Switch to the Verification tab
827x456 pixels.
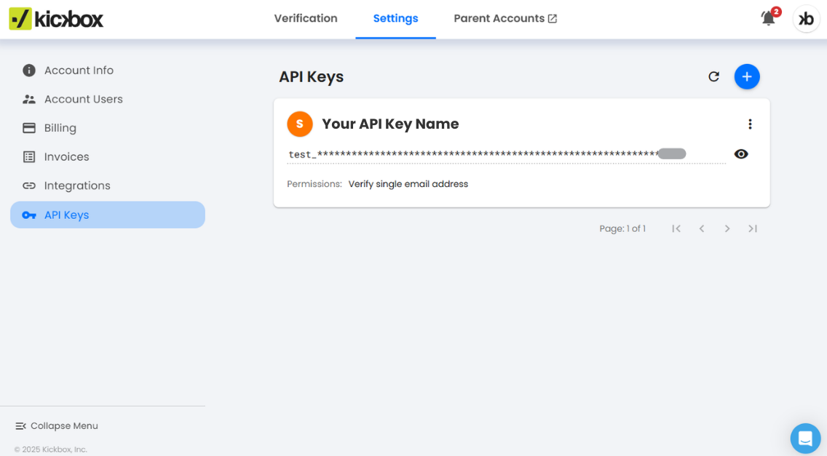306,18
